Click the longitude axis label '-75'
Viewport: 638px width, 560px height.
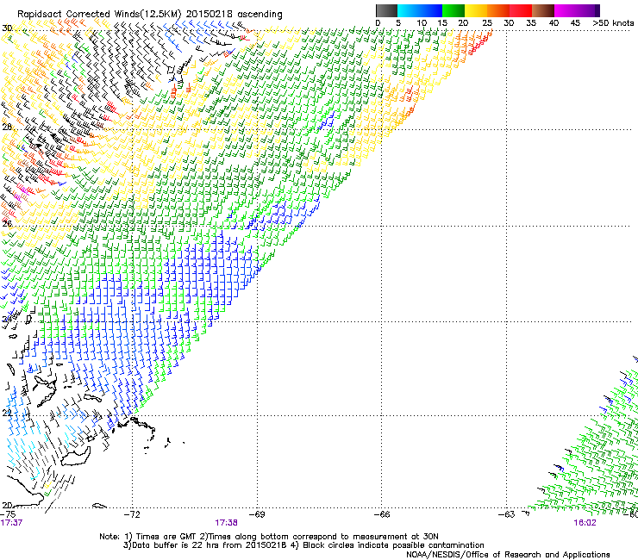click(x=8, y=514)
